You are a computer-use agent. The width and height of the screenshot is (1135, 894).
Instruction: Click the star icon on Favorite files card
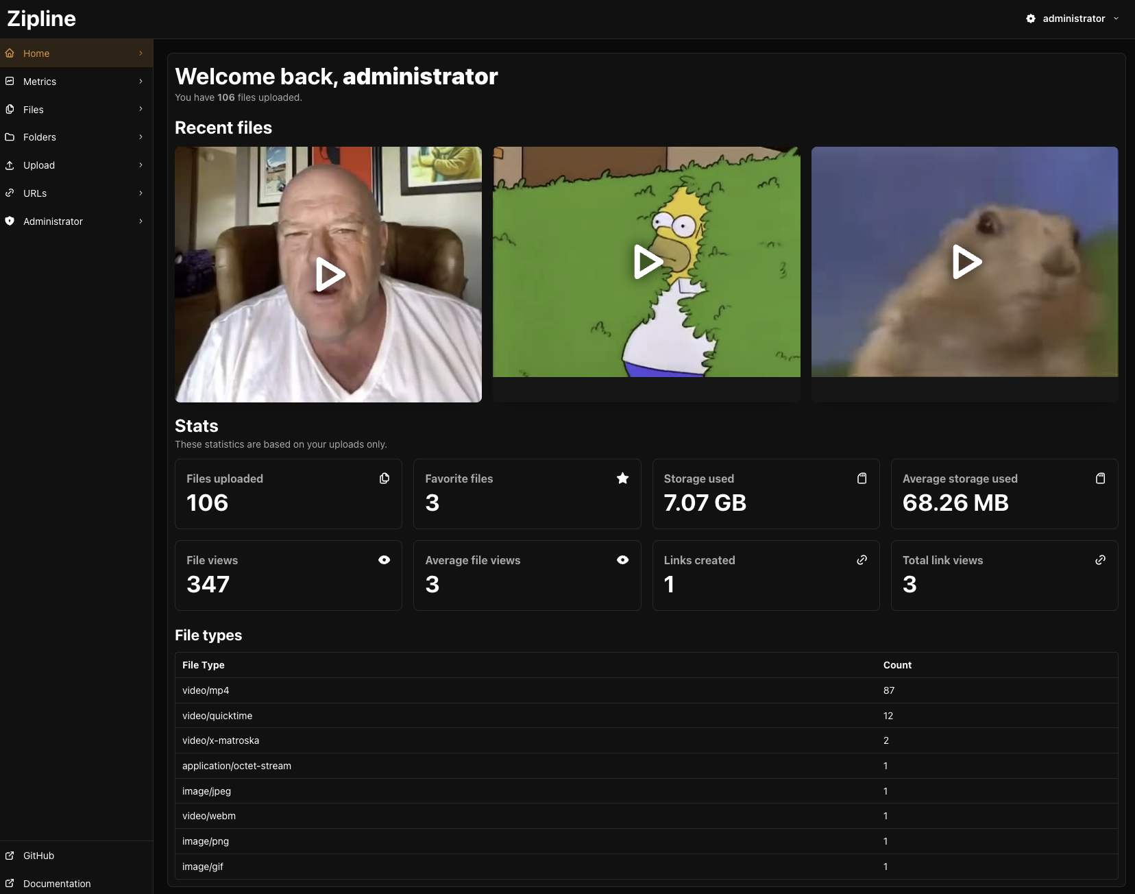click(x=622, y=479)
